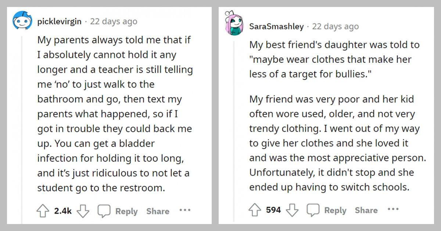Click comment bubble icon on picklevirgin's post

(104, 211)
